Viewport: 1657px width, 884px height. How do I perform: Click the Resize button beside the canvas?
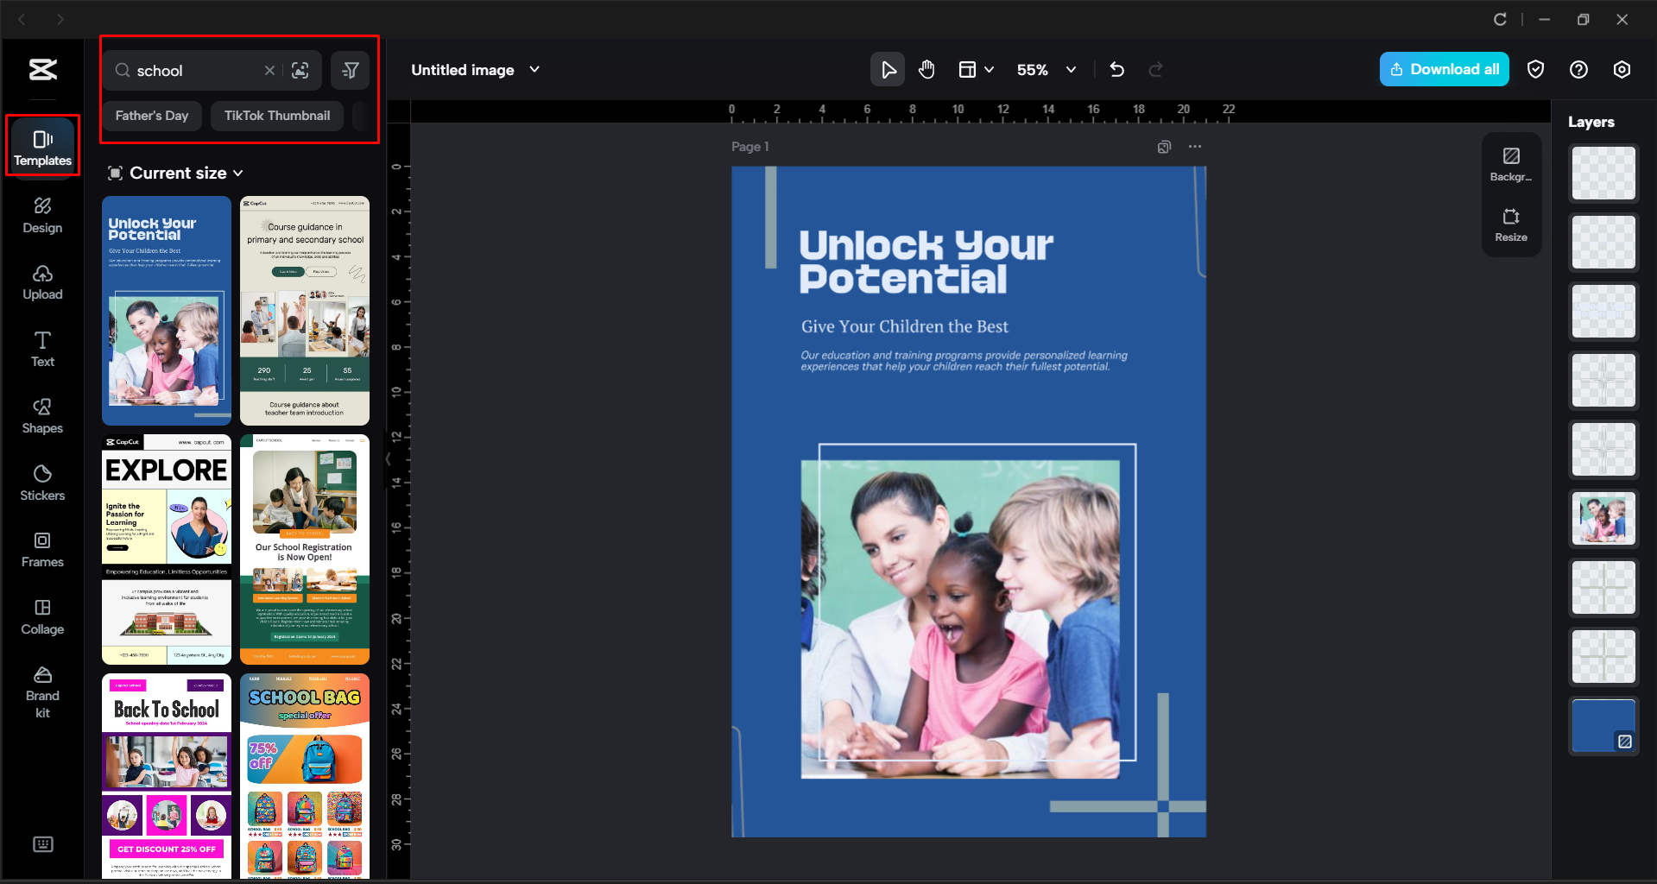[1511, 226]
